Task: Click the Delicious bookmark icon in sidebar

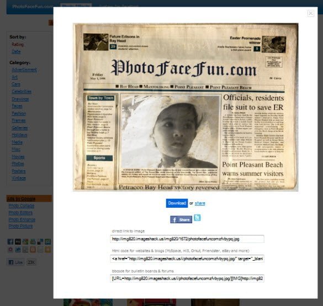Action: point(40,241)
